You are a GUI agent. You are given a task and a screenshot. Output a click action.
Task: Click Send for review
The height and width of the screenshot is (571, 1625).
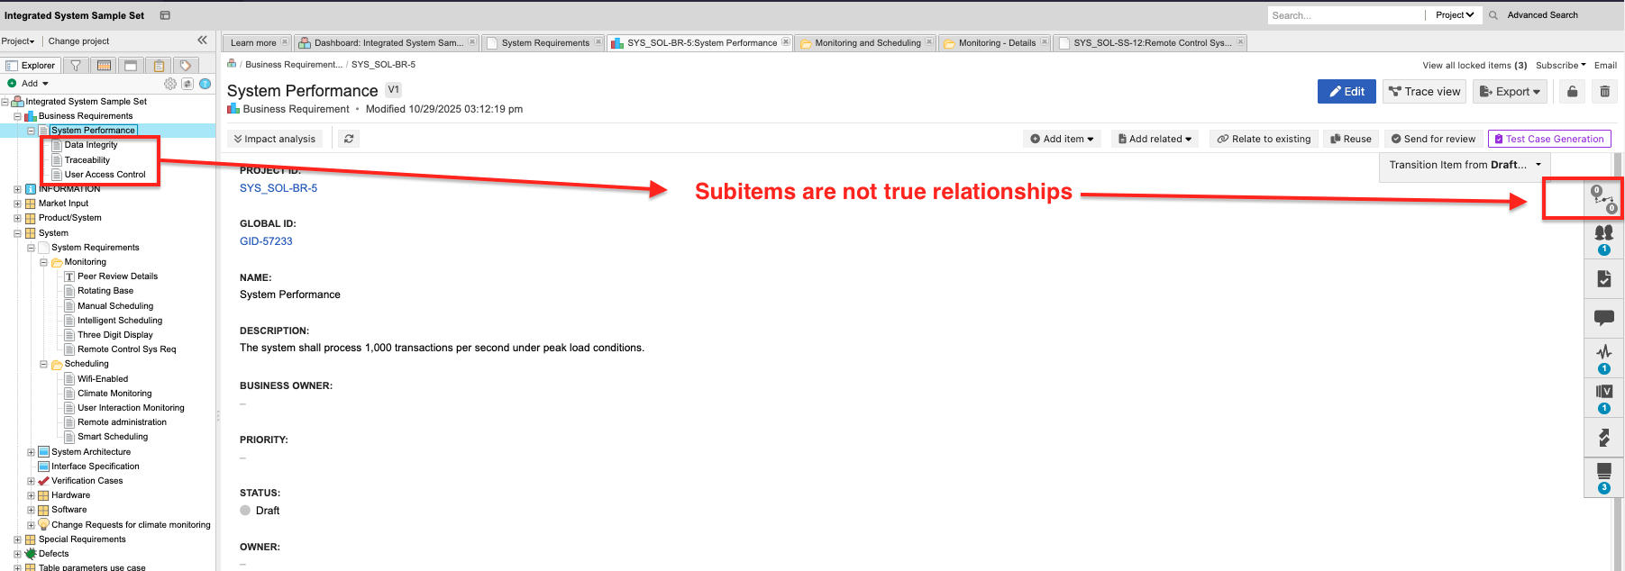click(x=1433, y=139)
